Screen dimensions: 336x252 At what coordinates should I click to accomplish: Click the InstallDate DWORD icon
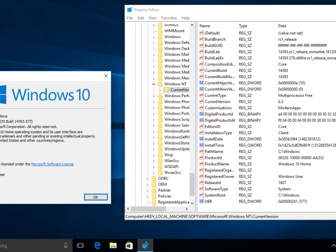(201, 139)
